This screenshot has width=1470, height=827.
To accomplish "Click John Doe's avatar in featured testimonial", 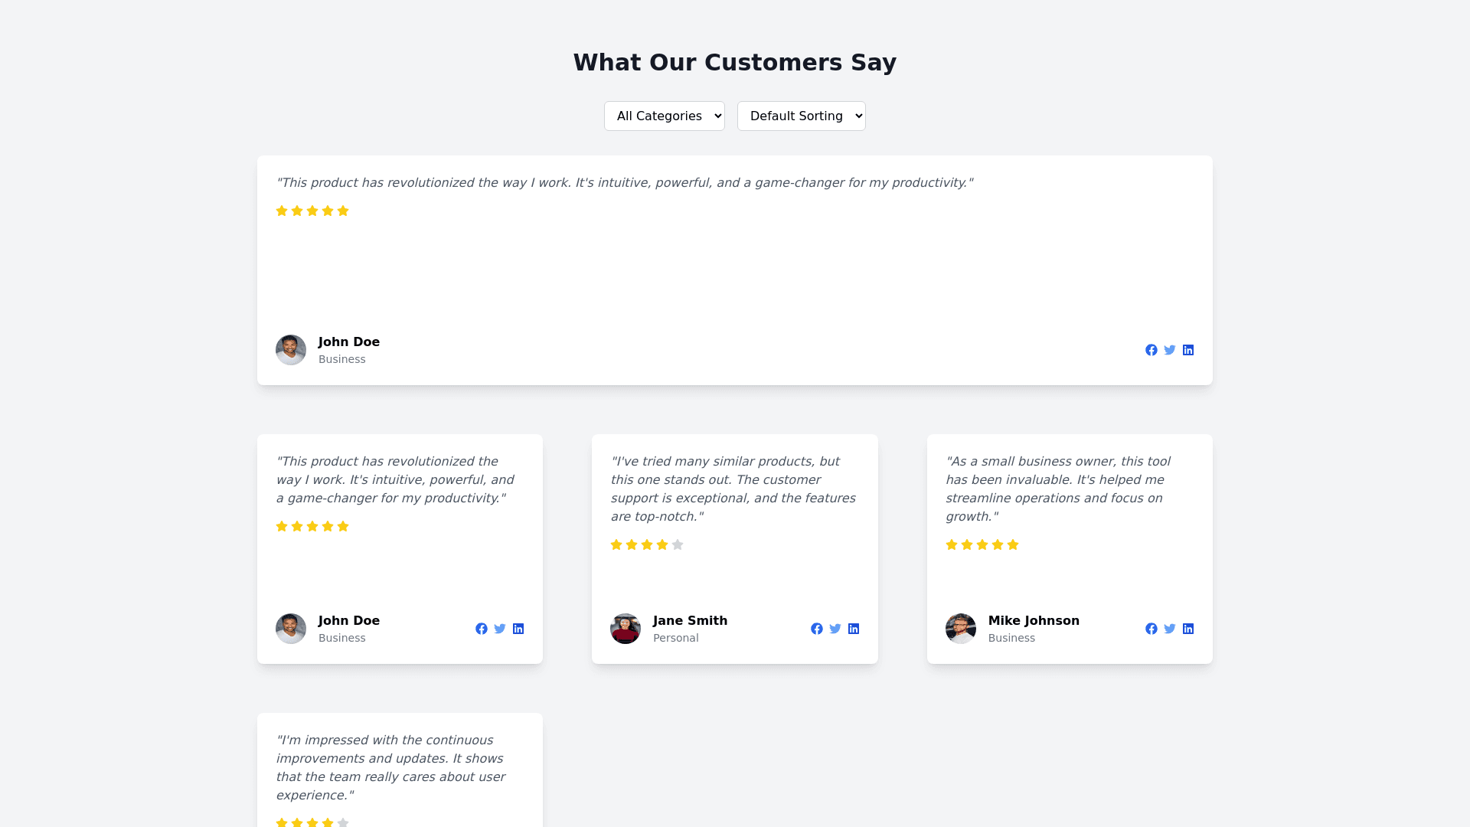I will pyautogui.click(x=291, y=350).
